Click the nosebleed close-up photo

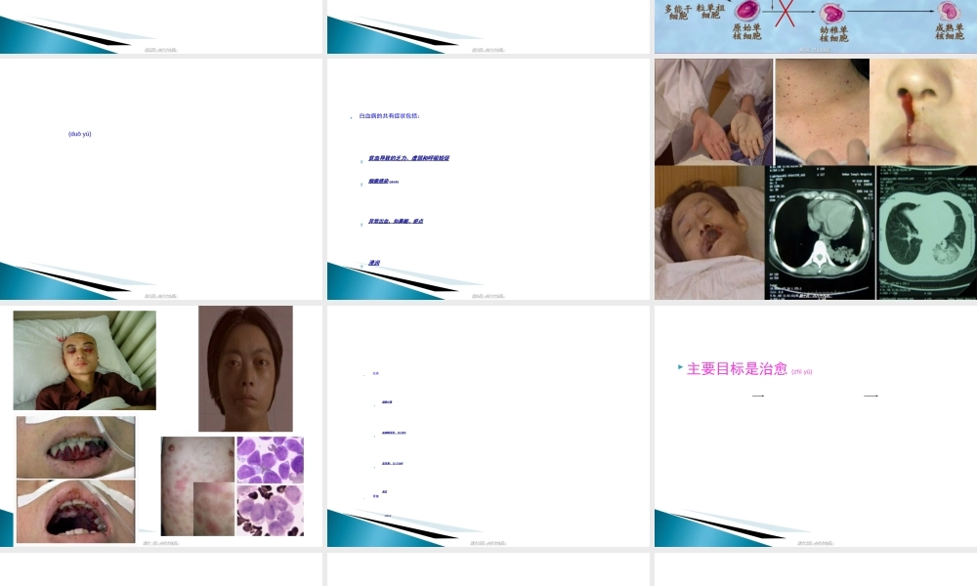(x=922, y=107)
